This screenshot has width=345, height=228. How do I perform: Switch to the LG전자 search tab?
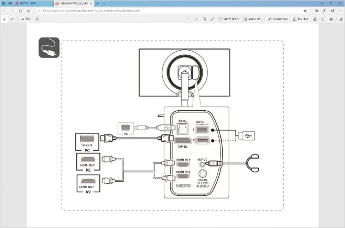click(23, 3)
